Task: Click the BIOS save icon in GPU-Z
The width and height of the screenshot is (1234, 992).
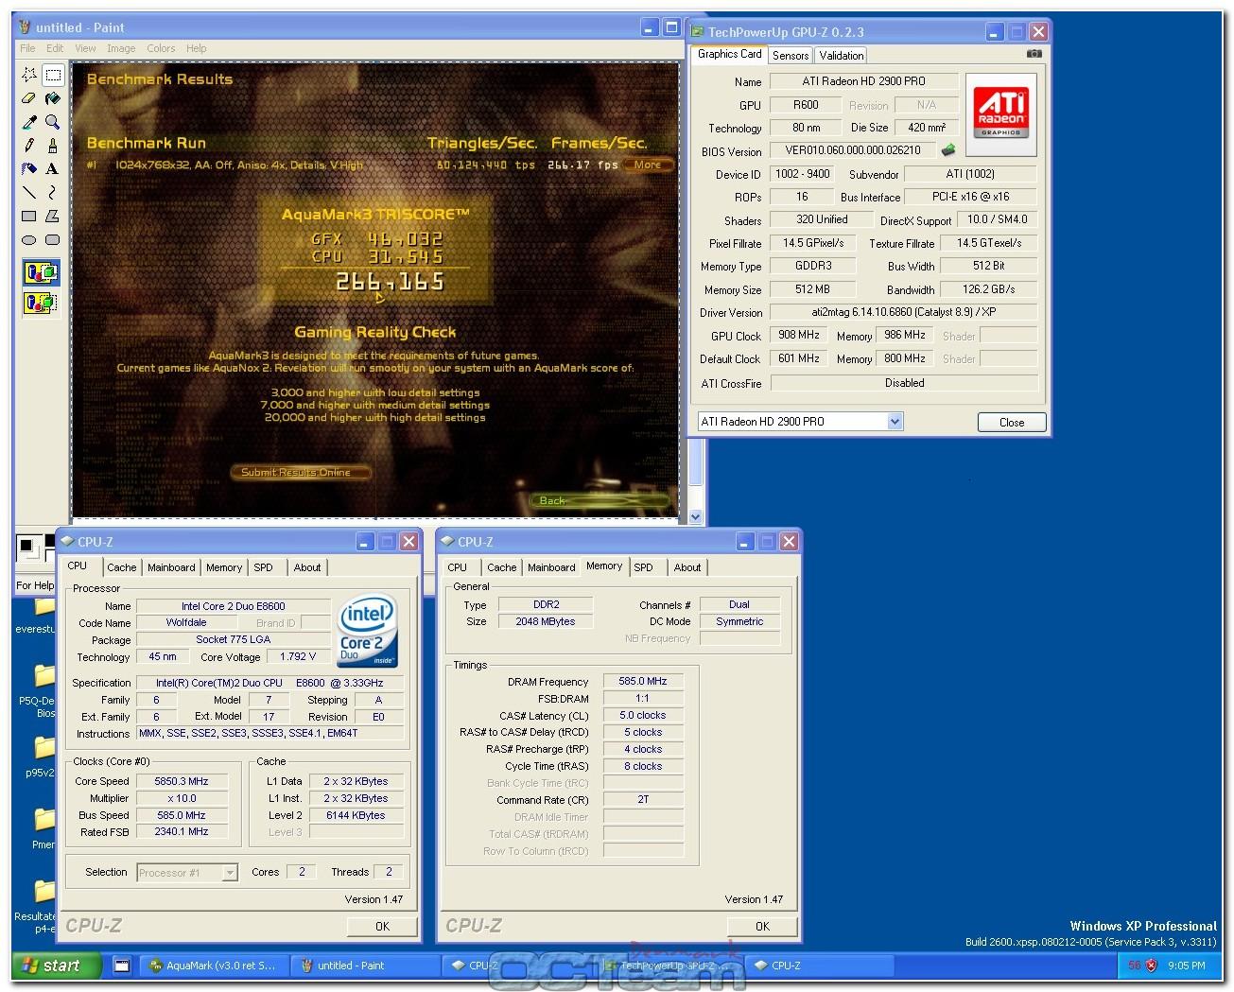Action: click(x=948, y=149)
